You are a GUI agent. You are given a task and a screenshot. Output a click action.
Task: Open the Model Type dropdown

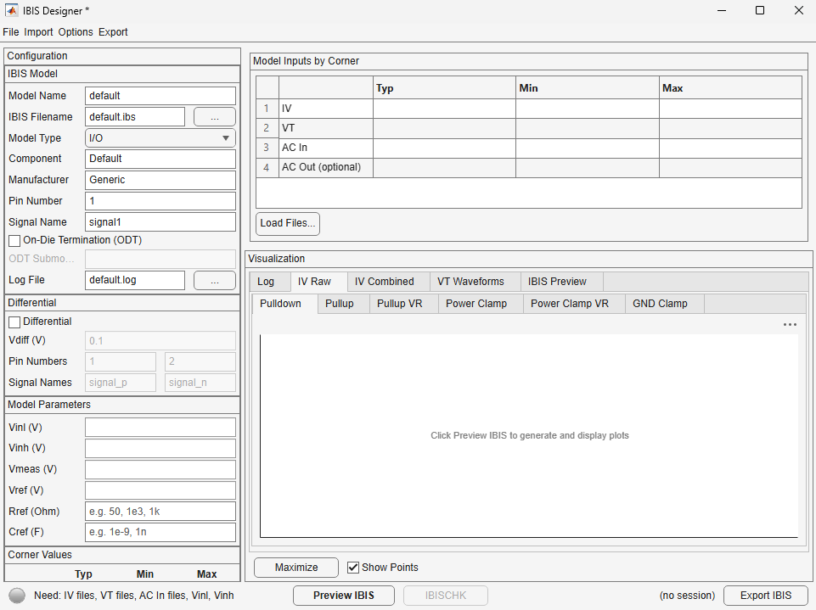(x=160, y=138)
